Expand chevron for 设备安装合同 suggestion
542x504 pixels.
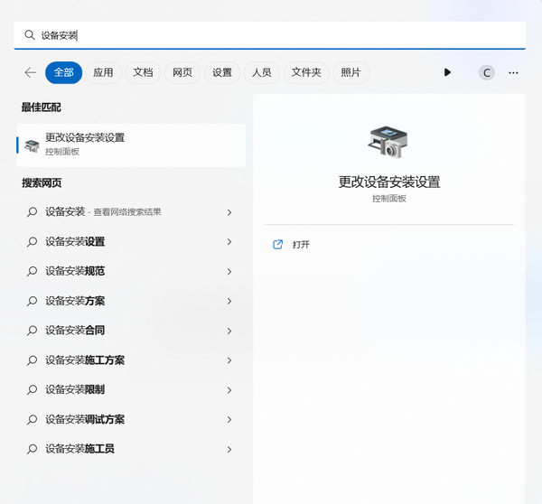[229, 331]
